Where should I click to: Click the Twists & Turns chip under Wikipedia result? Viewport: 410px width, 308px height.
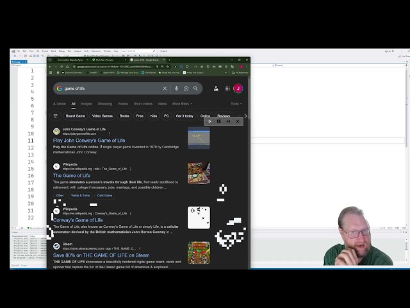(80, 195)
